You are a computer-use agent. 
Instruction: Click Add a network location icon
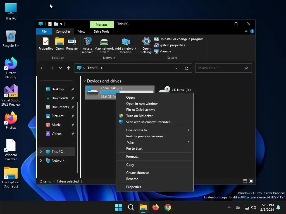tap(125, 45)
